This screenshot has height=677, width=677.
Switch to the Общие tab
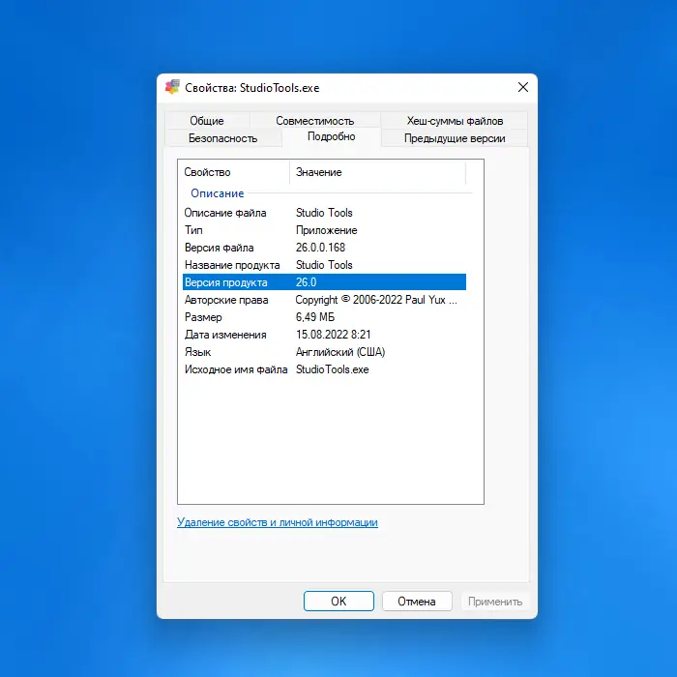(x=207, y=121)
